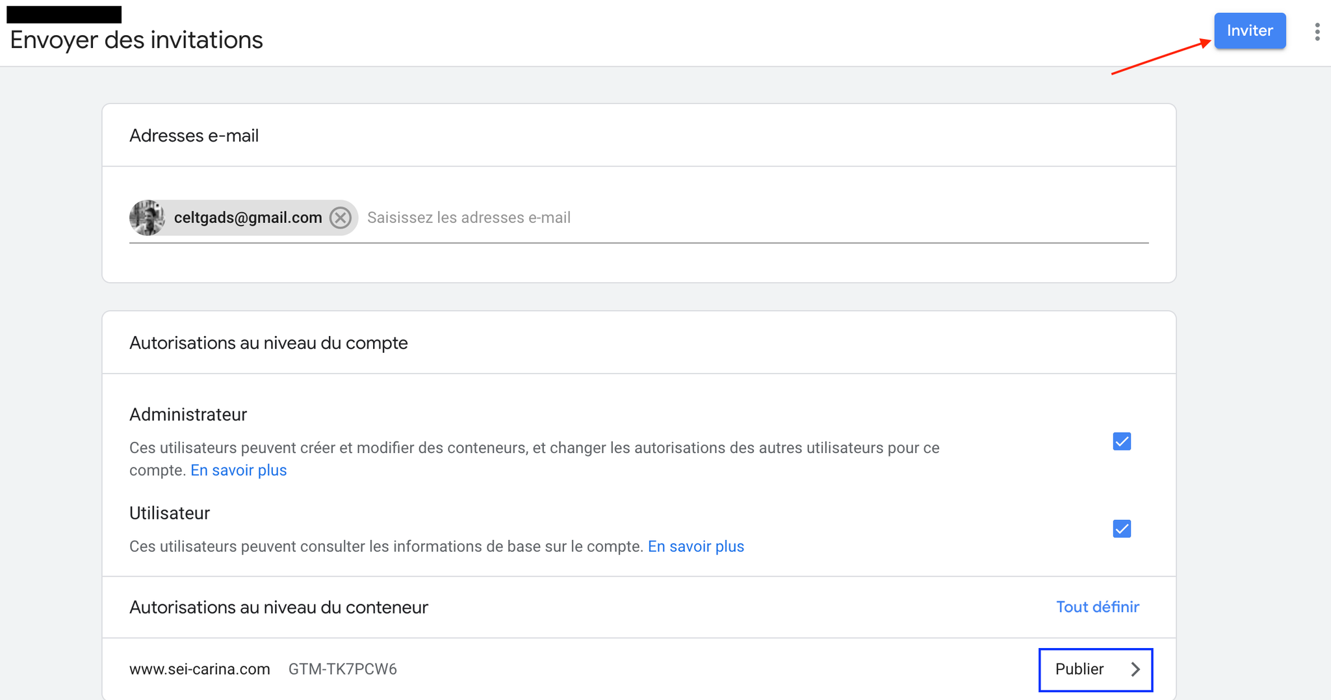Open the three-dot more options menu
Image resolution: width=1331 pixels, height=700 pixels.
[1317, 32]
